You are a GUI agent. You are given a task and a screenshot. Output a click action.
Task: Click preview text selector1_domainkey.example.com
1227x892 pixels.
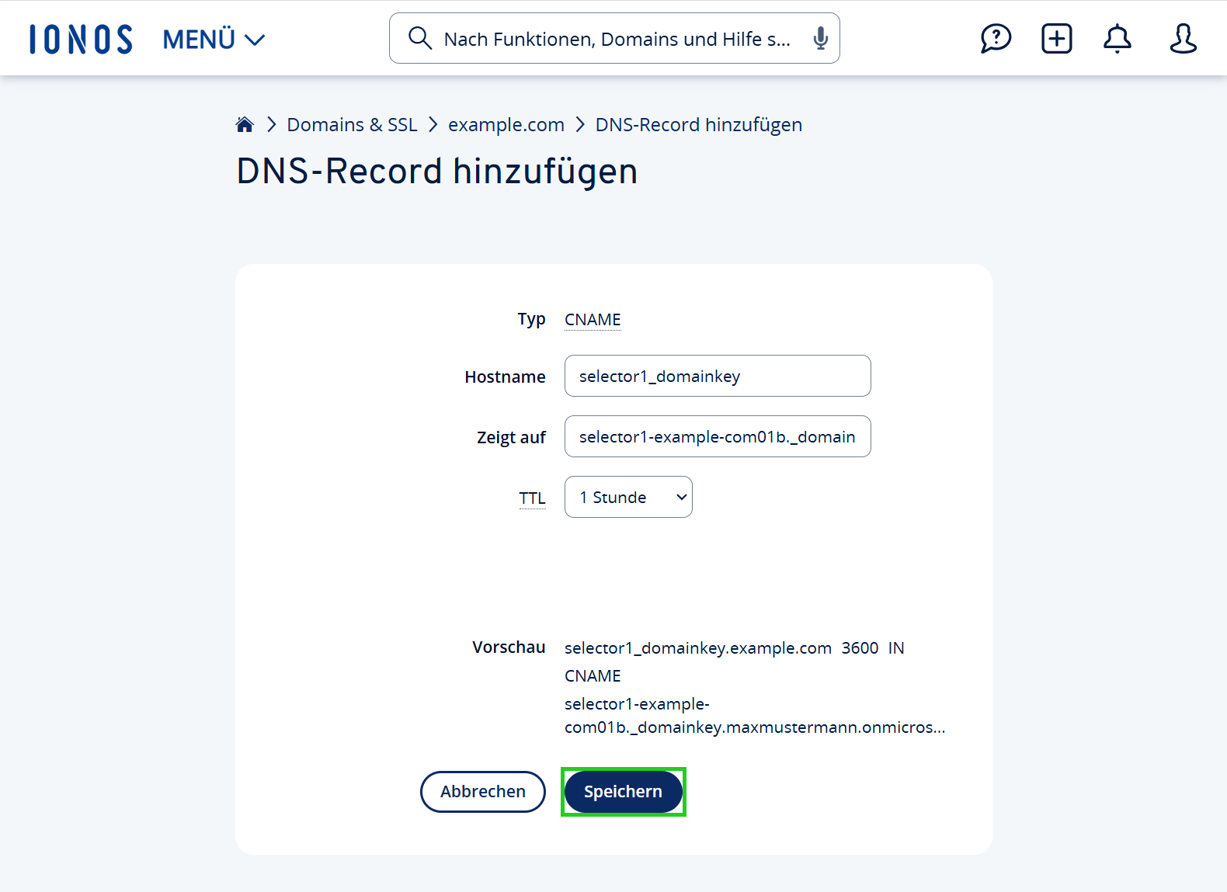click(x=698, y=648)
